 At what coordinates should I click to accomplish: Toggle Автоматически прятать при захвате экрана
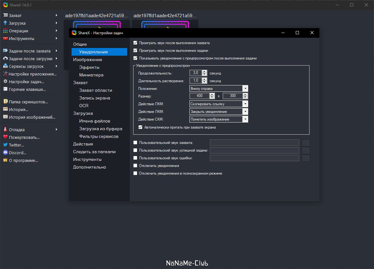(x=141, y=127)
